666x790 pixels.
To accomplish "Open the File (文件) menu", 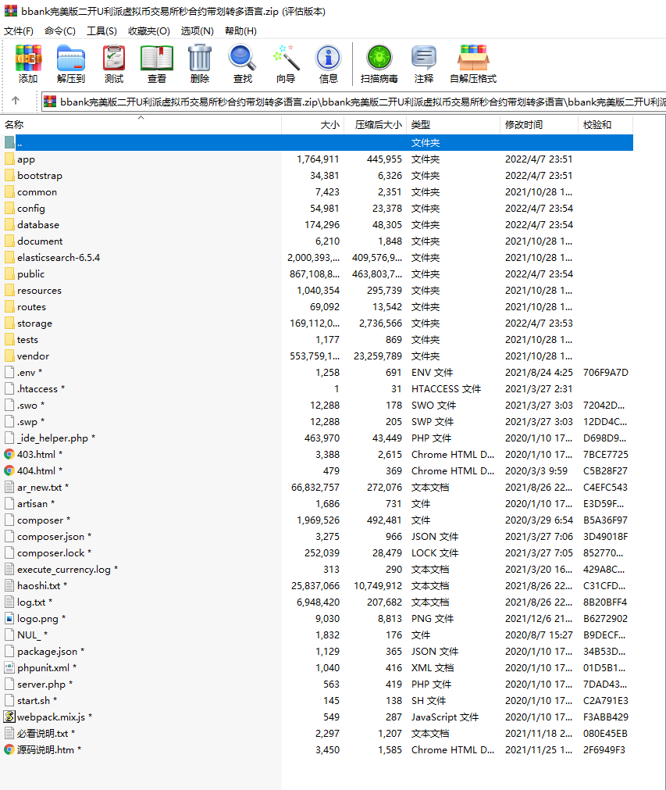I will (x=19, y=31).
